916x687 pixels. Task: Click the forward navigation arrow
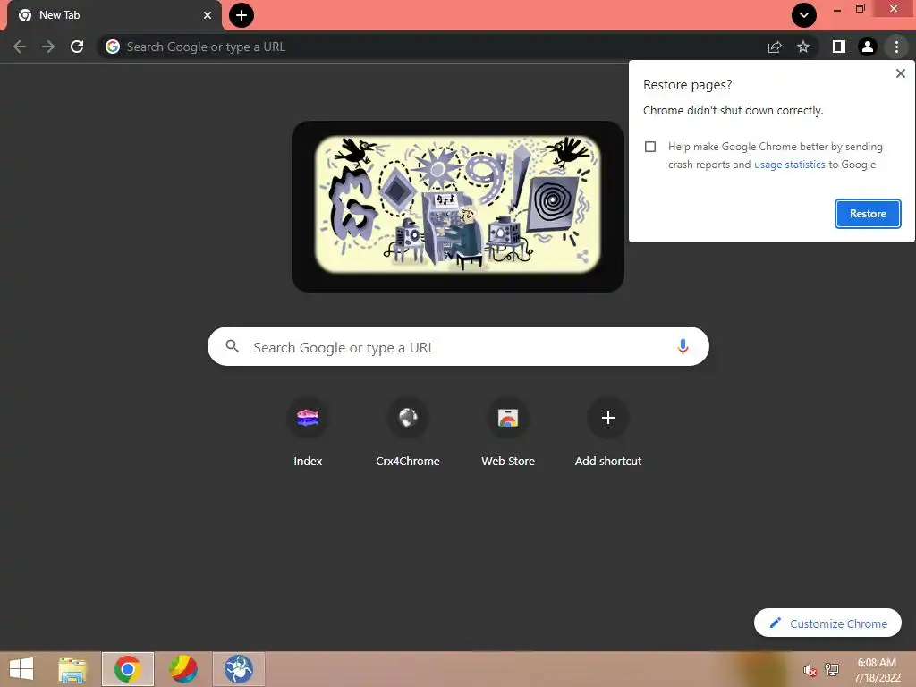48,47
